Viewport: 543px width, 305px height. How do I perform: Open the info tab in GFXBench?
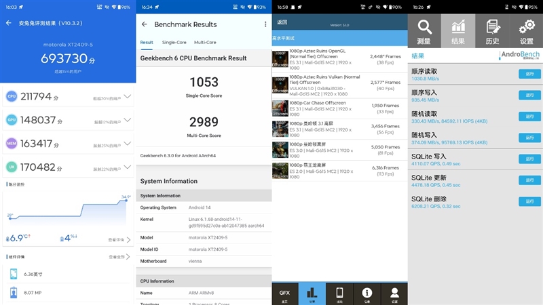[367, 294]
